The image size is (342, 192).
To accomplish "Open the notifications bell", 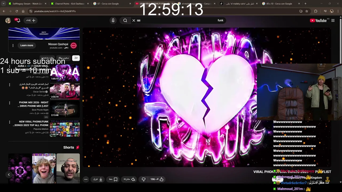I will tap(18, 20).
